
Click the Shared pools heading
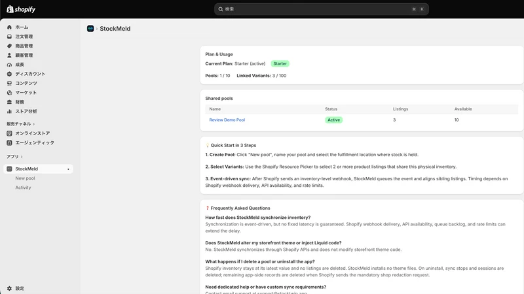(219, 99)
